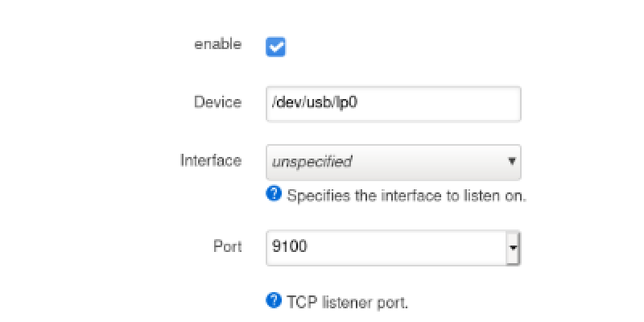Screen dimensions: 644x322
Task: Click the blue help icon beside interface hint
Action: tap(274, 194)
